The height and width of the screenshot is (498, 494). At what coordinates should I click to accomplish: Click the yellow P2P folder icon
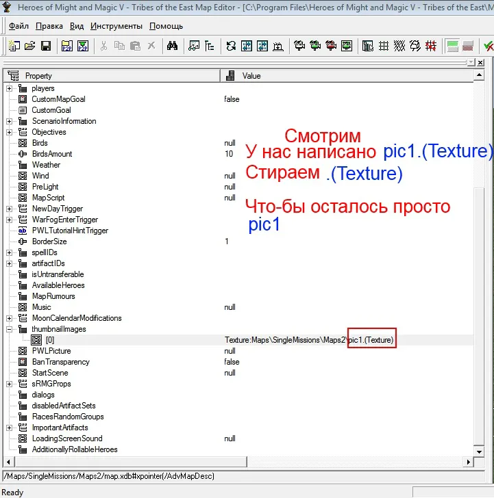click(66, 47)
